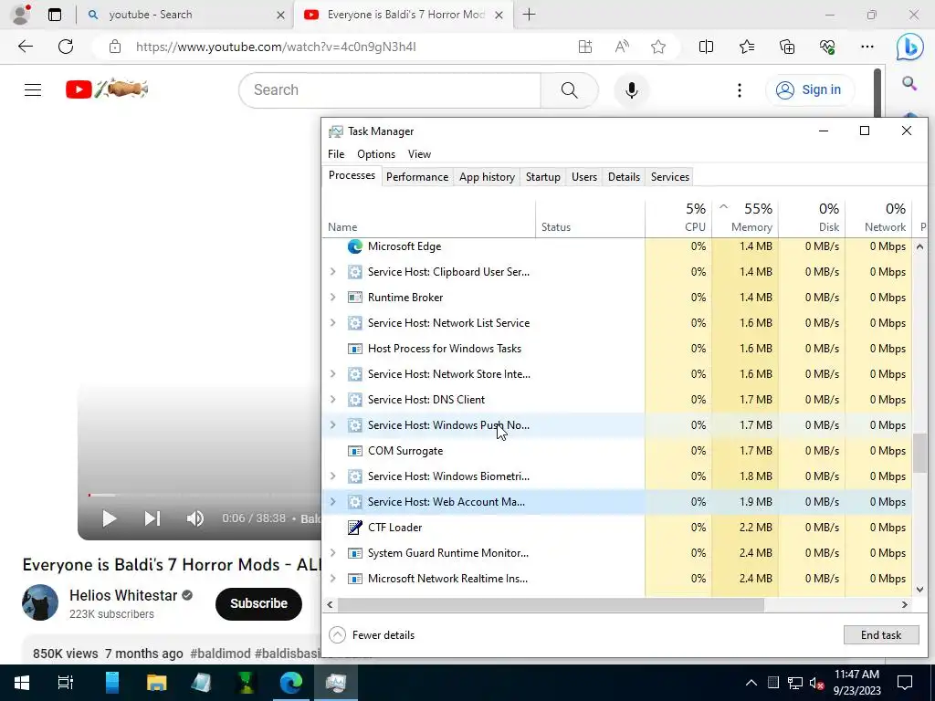Collapse Task Manager with Fewer details
The image size is (935, 701).
tap(372, 635)
